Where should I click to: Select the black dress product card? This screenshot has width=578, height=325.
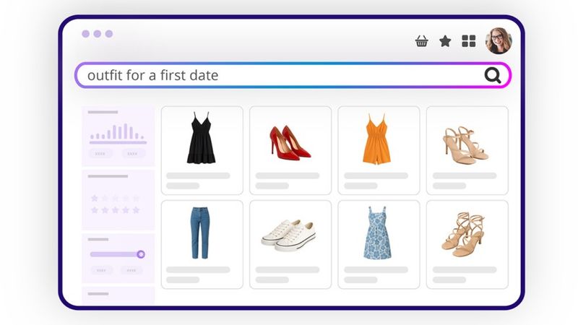tap(202, 150)
